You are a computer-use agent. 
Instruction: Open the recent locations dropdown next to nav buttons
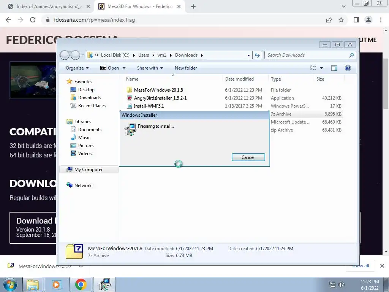click(x=83, y=55)
